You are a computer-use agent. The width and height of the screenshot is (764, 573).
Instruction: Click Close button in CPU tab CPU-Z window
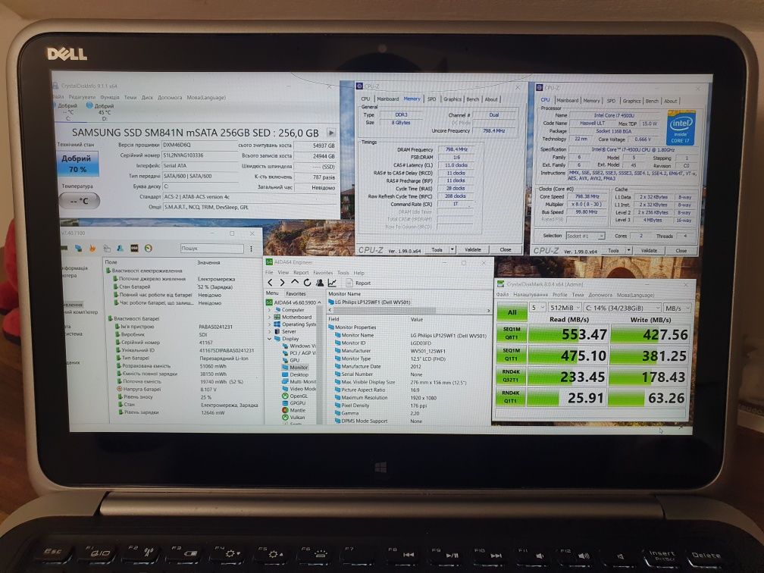[681, 250]
